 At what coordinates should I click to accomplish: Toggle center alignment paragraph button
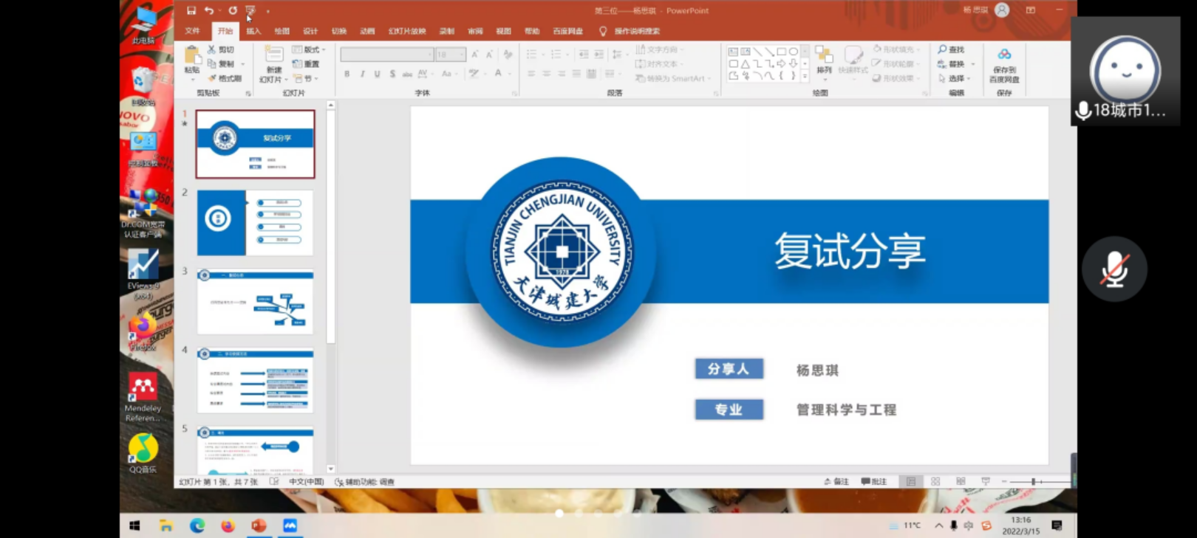546,74
